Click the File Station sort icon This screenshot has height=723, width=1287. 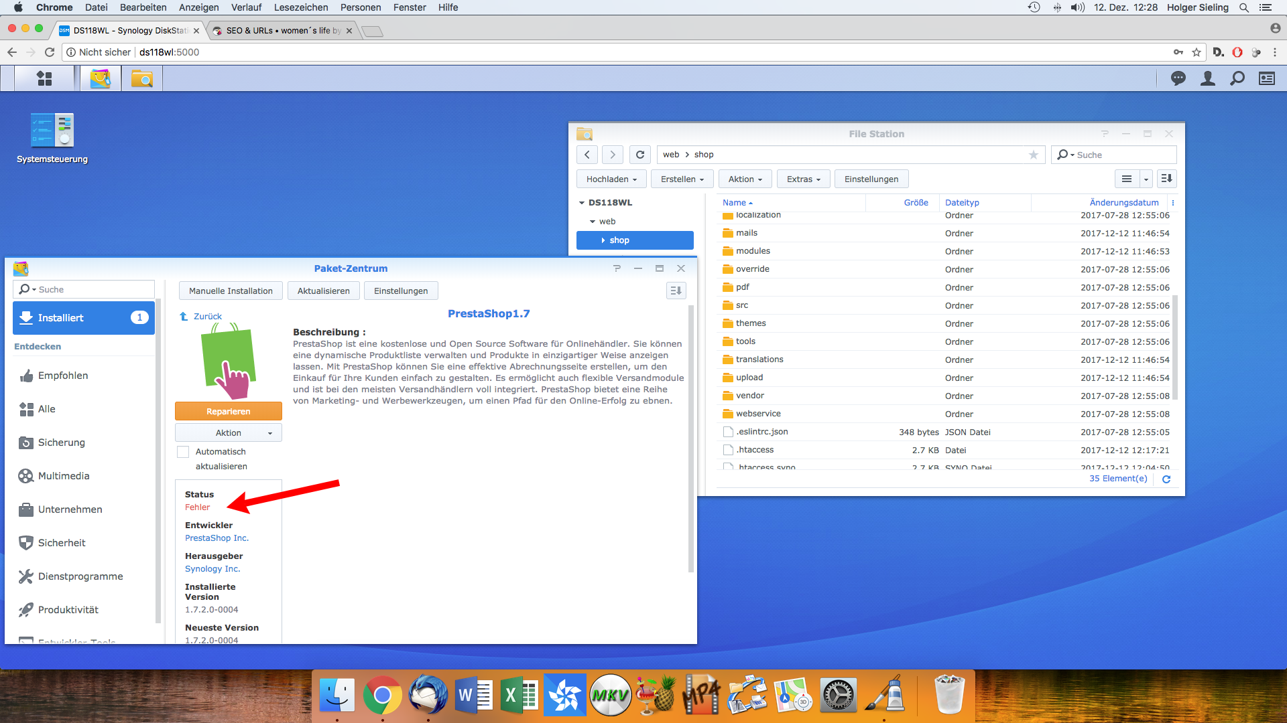tap(1166, 179)
